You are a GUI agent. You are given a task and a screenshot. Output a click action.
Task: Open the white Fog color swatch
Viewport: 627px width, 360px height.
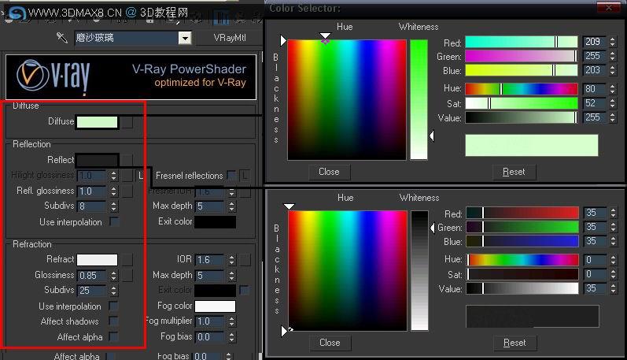(215, 306)
